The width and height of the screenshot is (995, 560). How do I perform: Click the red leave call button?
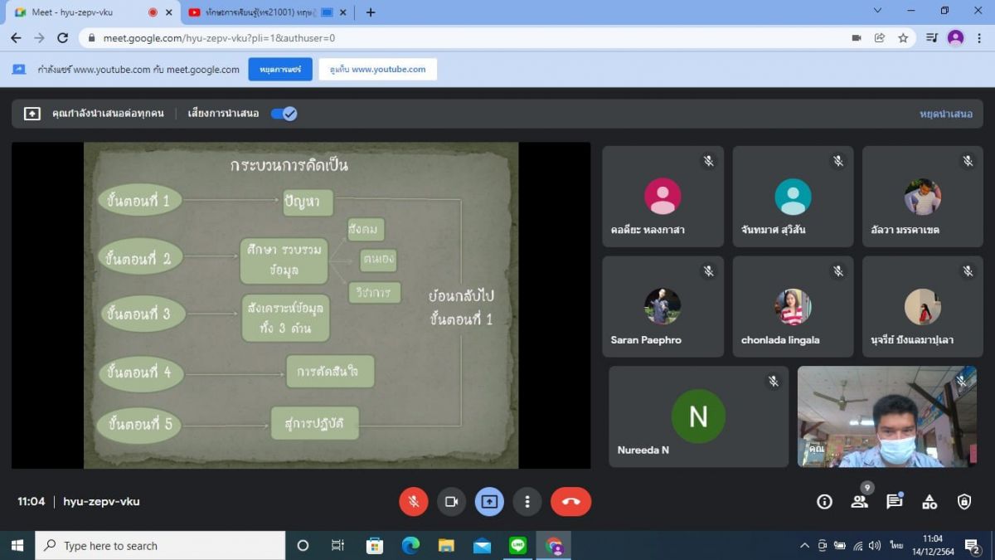[x=570, y=501]
